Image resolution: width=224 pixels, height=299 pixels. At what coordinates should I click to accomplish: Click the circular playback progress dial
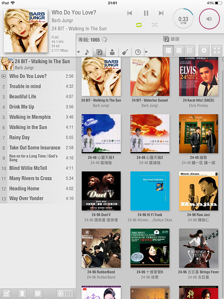pos(183,19)
